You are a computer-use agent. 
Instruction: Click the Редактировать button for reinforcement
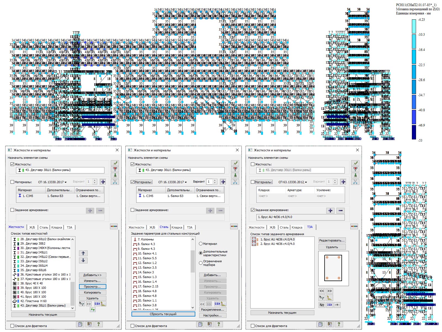click(332, 240)
